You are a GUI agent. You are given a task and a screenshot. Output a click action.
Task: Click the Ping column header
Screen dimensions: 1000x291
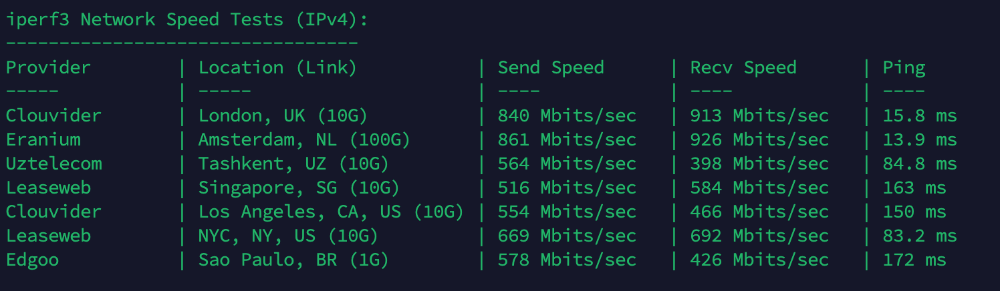tap(904, 67)
